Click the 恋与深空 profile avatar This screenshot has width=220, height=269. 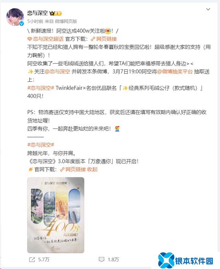tap(15, 17)
